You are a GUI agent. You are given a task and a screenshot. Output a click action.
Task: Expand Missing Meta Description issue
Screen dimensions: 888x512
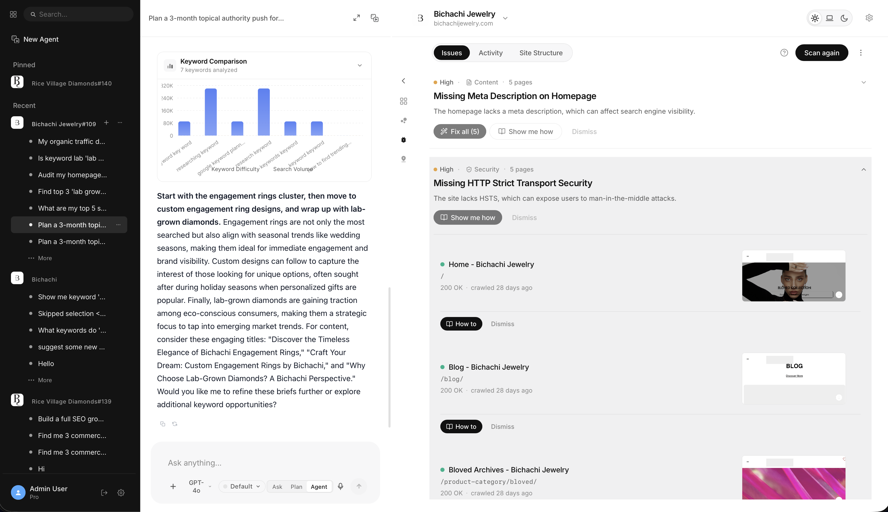(x=864, y=82)
